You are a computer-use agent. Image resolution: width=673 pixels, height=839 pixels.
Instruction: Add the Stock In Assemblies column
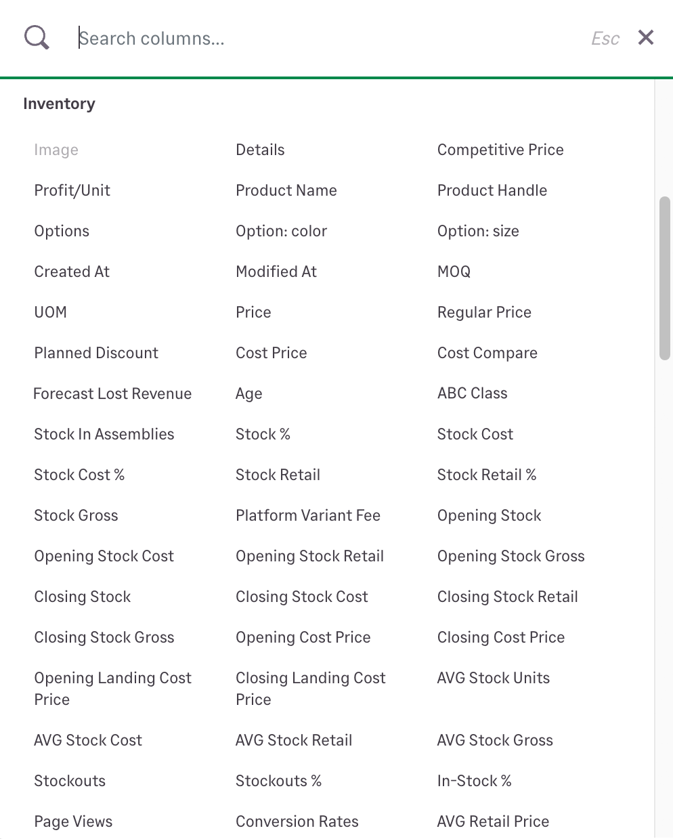click(104, 434)
